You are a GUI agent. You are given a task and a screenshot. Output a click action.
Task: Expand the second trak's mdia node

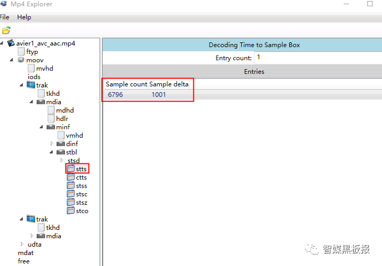[32, 236]
